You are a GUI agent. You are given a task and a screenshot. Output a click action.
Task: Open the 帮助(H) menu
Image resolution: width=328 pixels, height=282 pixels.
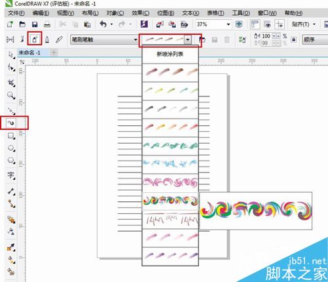[x=293, y=13]
